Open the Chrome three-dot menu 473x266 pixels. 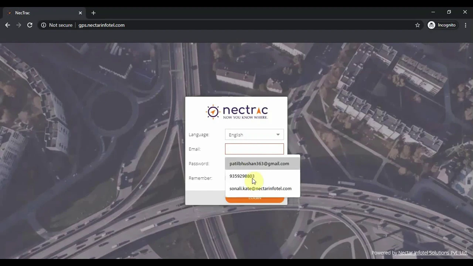click(466, 25)
